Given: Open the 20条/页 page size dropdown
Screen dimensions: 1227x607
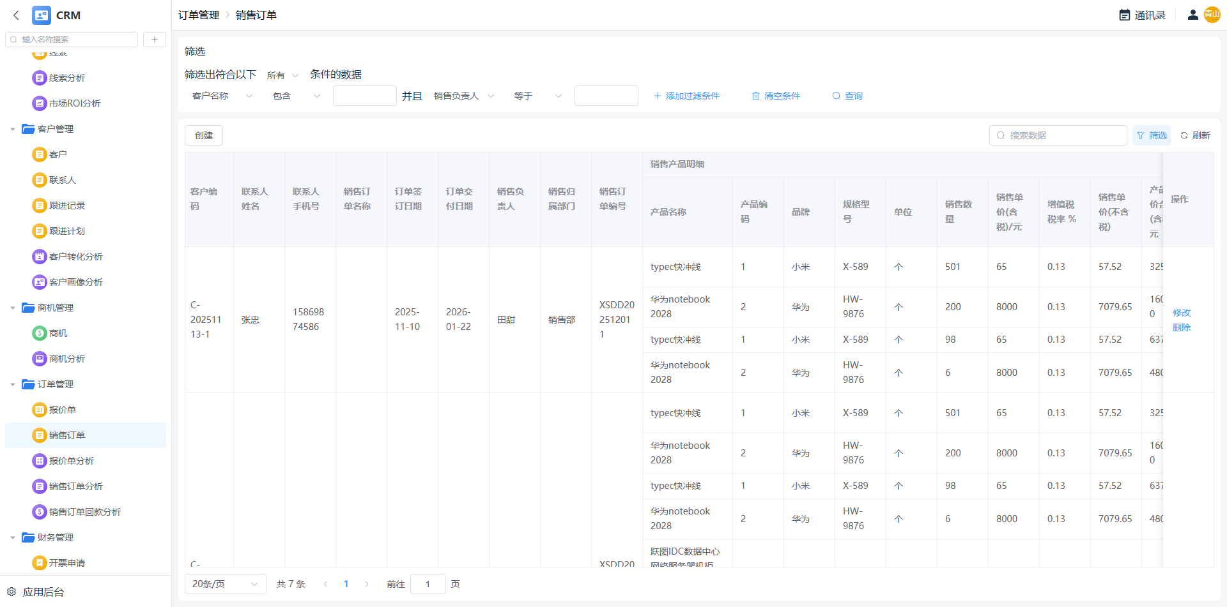Looking at the screenshot, I should (x=225, y=584).
